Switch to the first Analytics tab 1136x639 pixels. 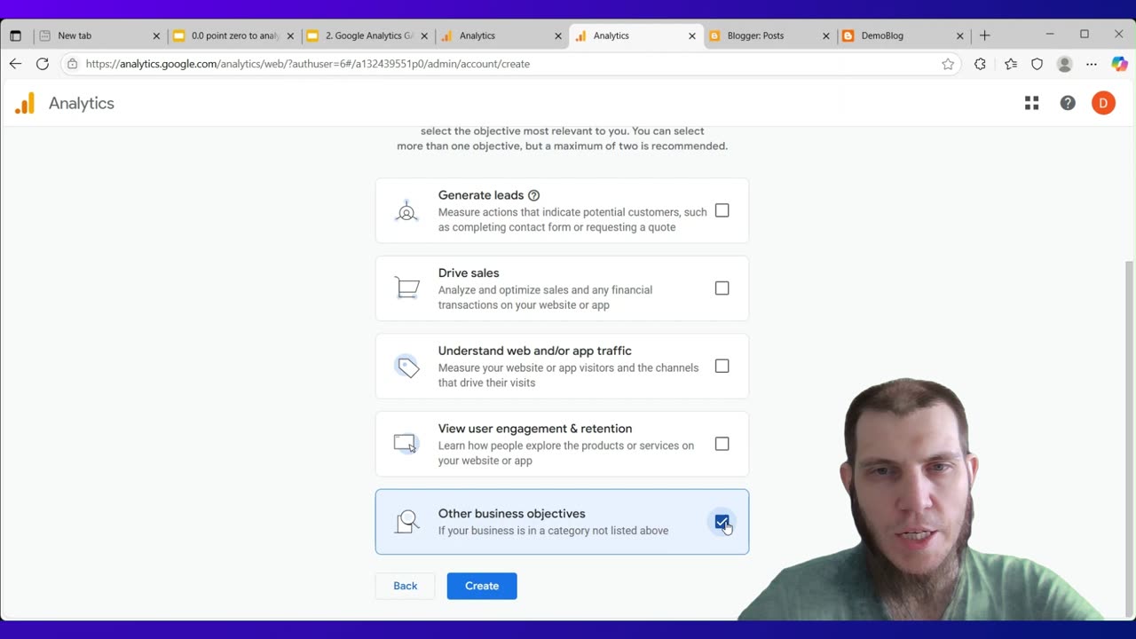[x=502, y=35]
